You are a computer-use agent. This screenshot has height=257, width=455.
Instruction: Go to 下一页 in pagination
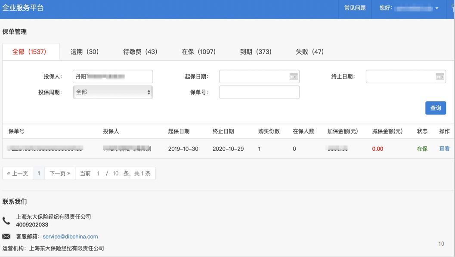coord(60,173)
